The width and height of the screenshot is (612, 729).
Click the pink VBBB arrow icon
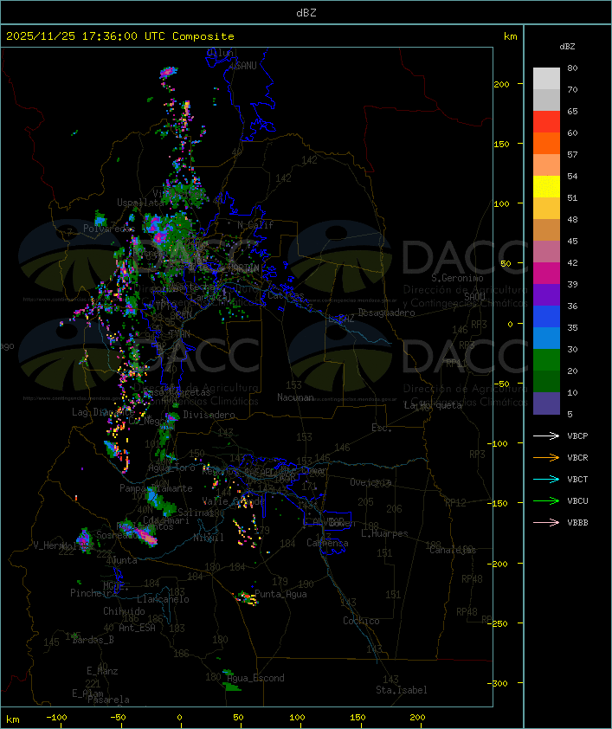point(546,522)
